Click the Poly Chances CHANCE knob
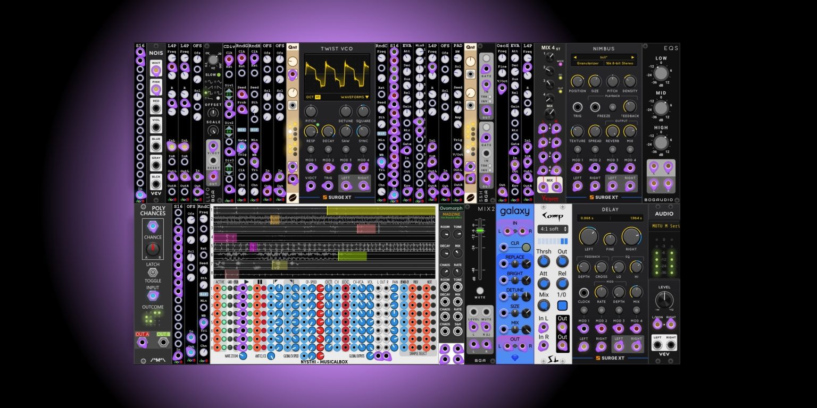817x408 pixels. 153,249
